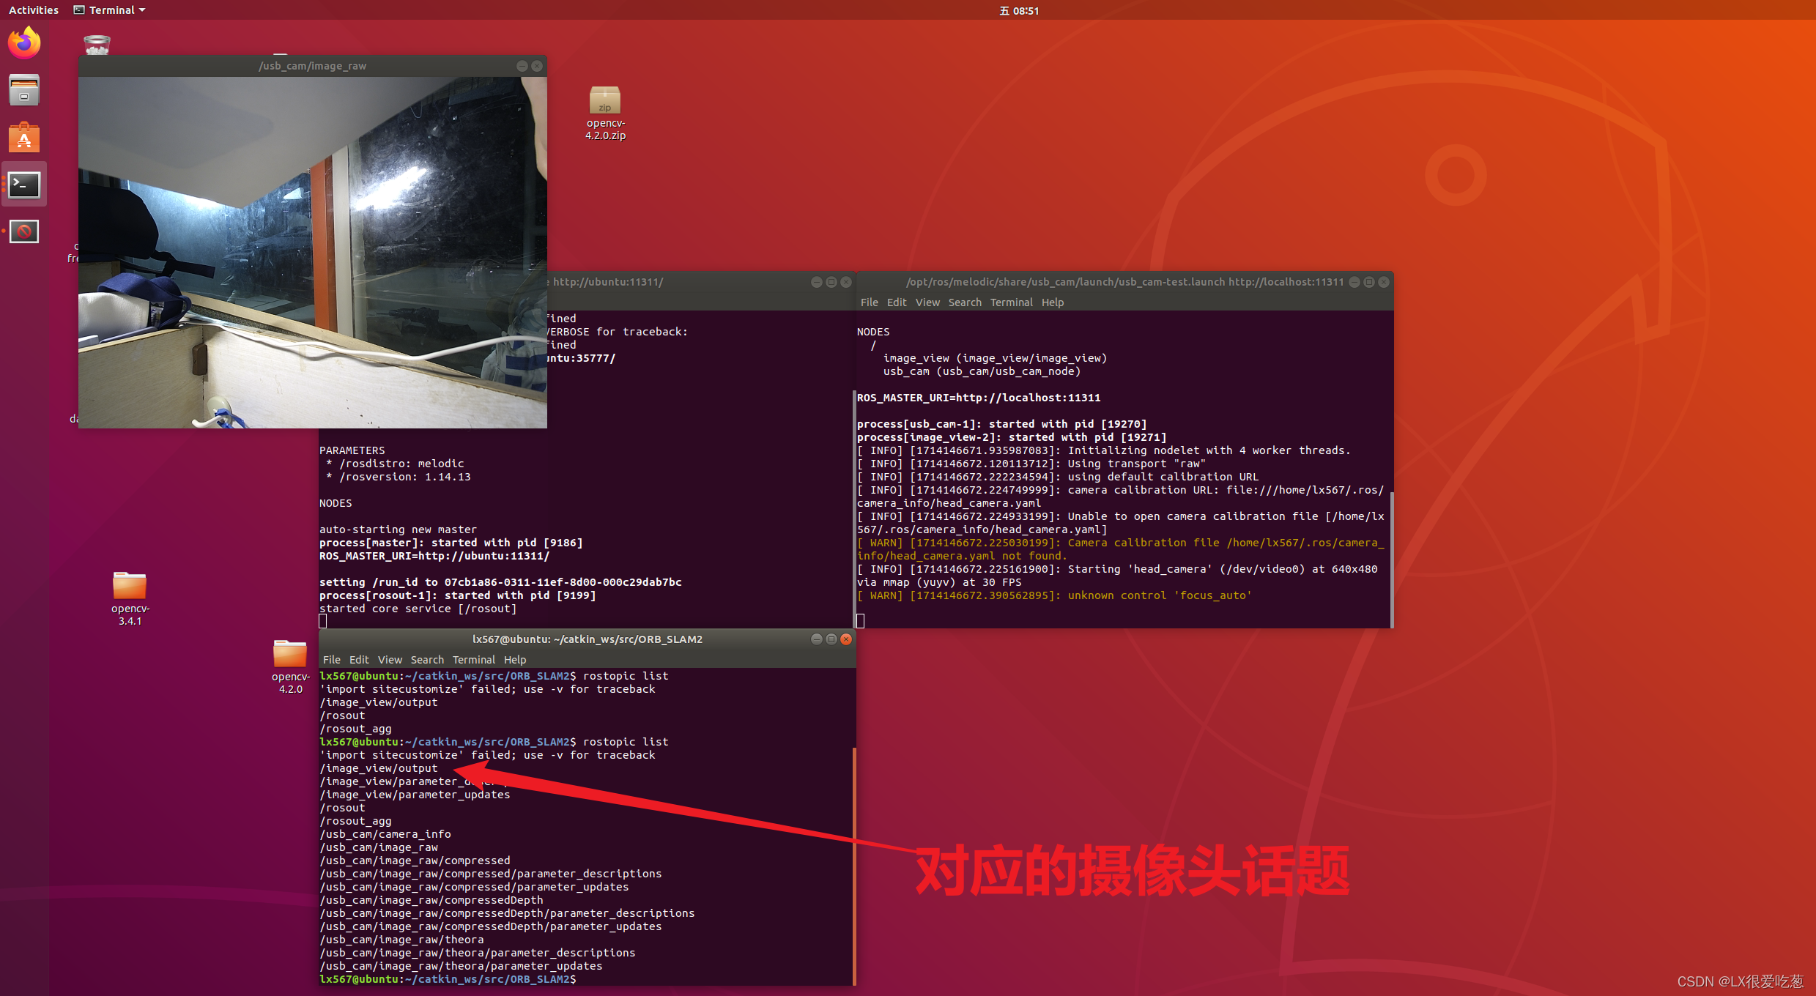1816x996 pixels.
Task: Maximize the usb_cam-test.launch terminal window
Action: [x=1369, y=282]
